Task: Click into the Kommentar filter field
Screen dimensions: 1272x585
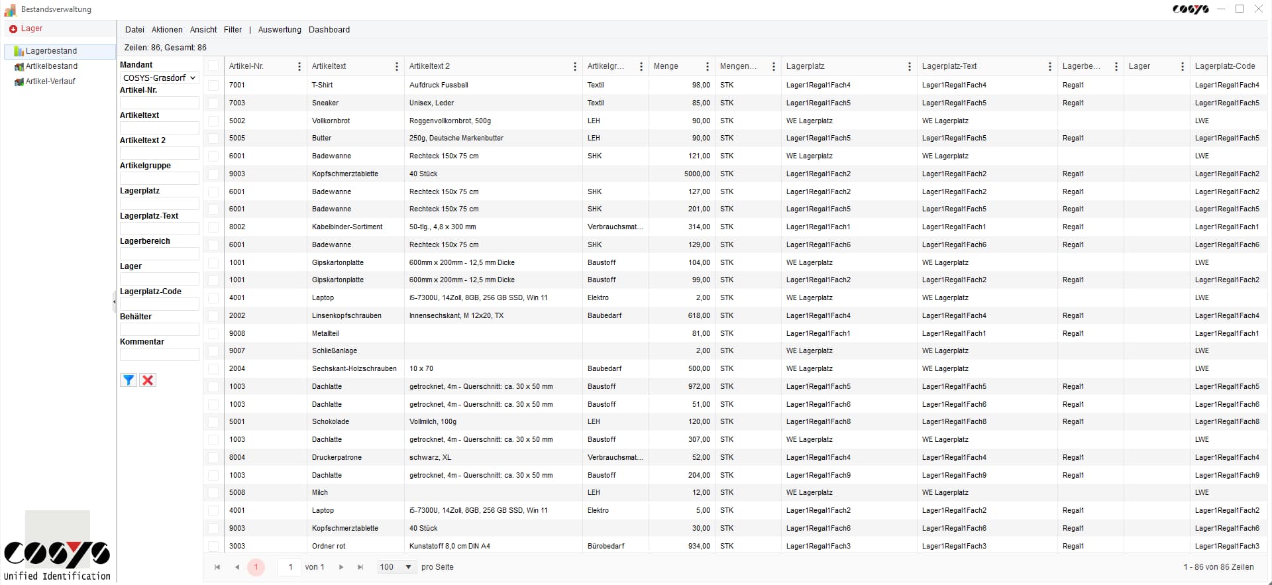Action: click(160, 354)
